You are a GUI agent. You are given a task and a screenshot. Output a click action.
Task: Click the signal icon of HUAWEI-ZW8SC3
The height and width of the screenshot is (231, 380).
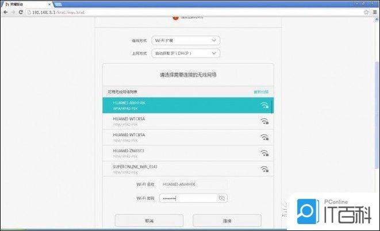coord(264,153)
